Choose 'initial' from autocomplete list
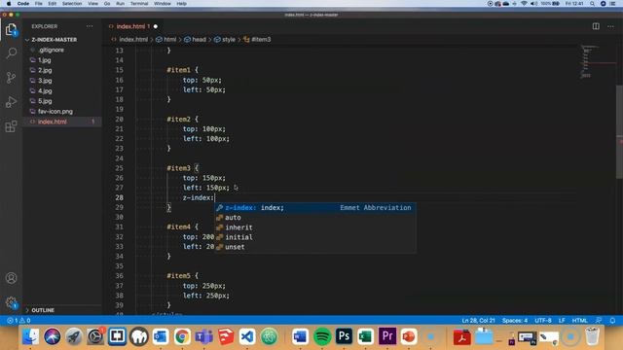 [x=315, y=237]
